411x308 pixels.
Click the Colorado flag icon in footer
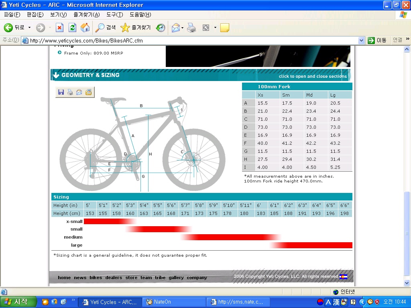[344, 277]
